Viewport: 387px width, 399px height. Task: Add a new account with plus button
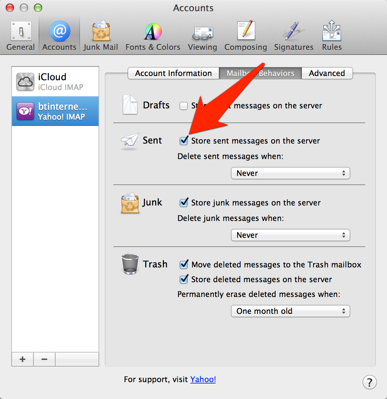pyautogui.click(x=23, y=359)
